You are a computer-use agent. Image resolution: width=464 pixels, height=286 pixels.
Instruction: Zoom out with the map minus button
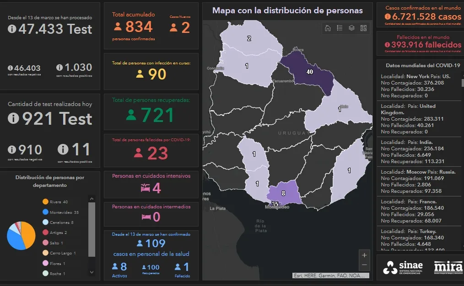tap(364, 265)
